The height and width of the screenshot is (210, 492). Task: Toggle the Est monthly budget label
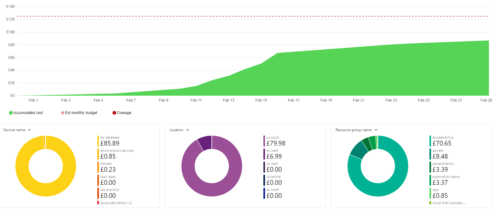(x=81, y=113)
